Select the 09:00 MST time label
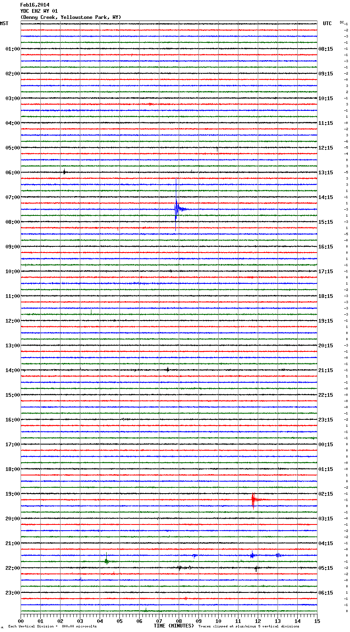 point(13,247)
